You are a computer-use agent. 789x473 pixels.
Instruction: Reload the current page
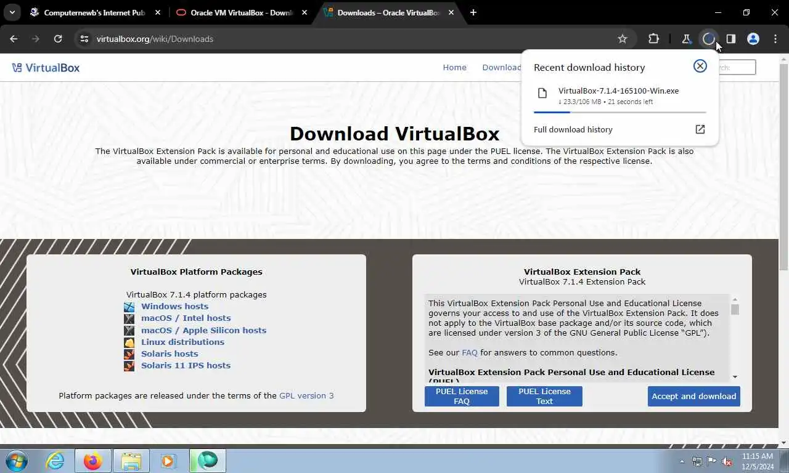58,39
